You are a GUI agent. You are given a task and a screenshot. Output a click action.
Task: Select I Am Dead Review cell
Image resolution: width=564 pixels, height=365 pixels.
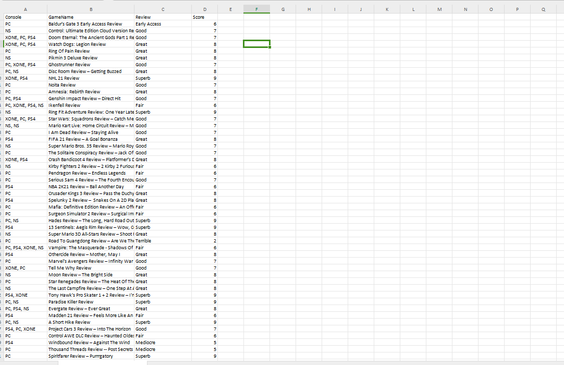tap(91, 132)
